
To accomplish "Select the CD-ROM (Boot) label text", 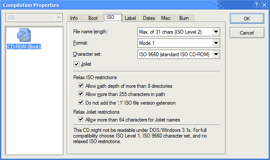I will [24, 47].
